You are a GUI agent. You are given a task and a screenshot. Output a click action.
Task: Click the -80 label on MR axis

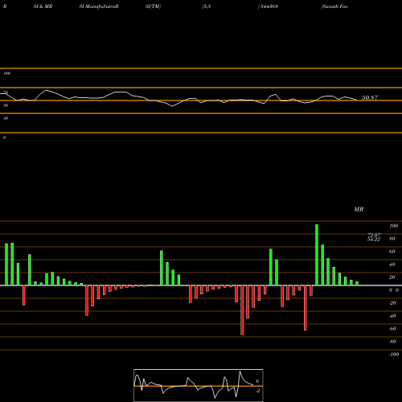(392, 342)
